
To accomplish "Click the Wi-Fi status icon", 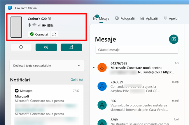I will pos(34,25).
